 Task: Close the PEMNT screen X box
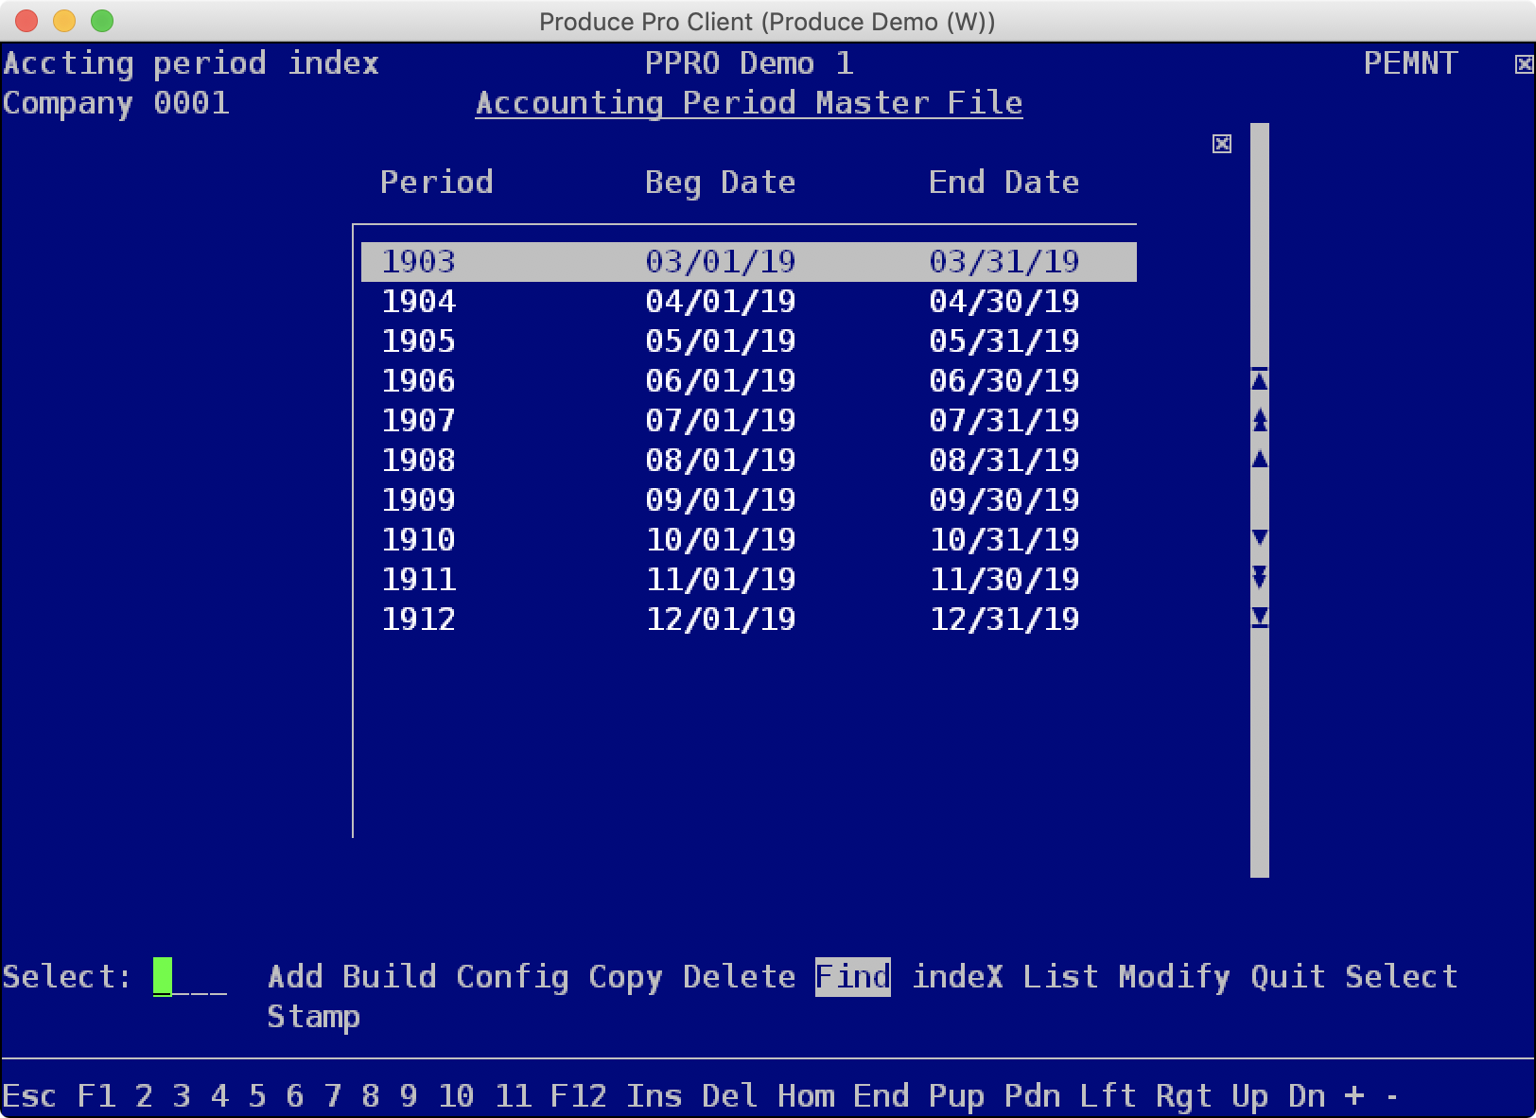1524,64
